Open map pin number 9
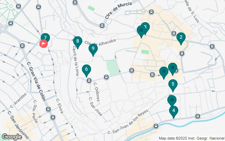Screen dimensions: 225x141 93,50
